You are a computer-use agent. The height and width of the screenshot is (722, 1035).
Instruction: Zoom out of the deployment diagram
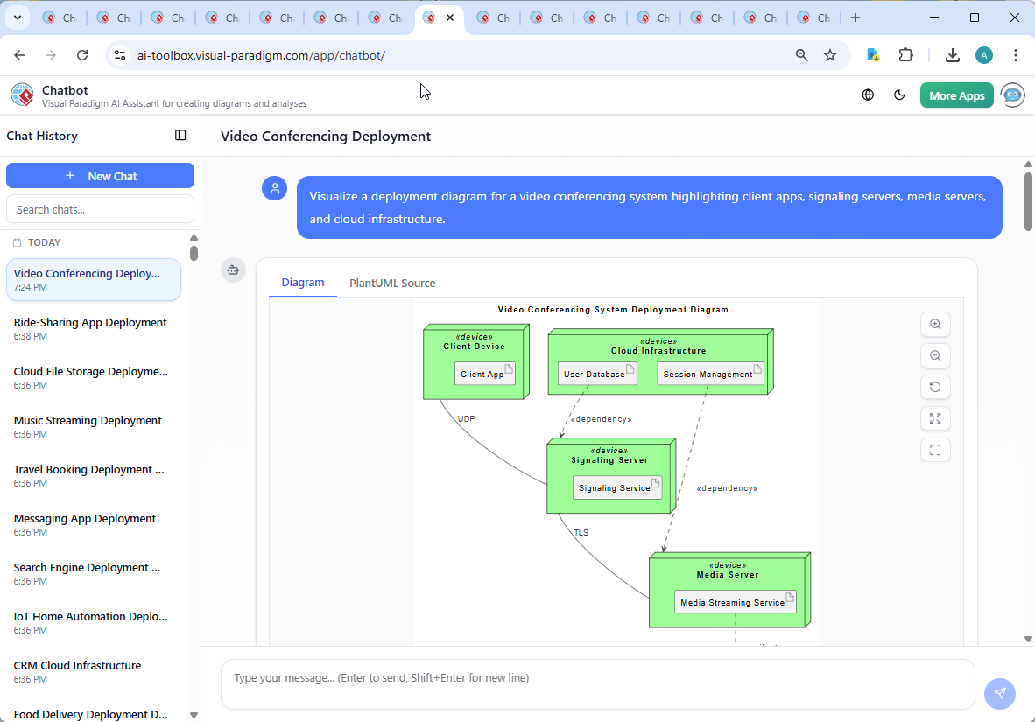pyautogui.click(x=935, y=355)
